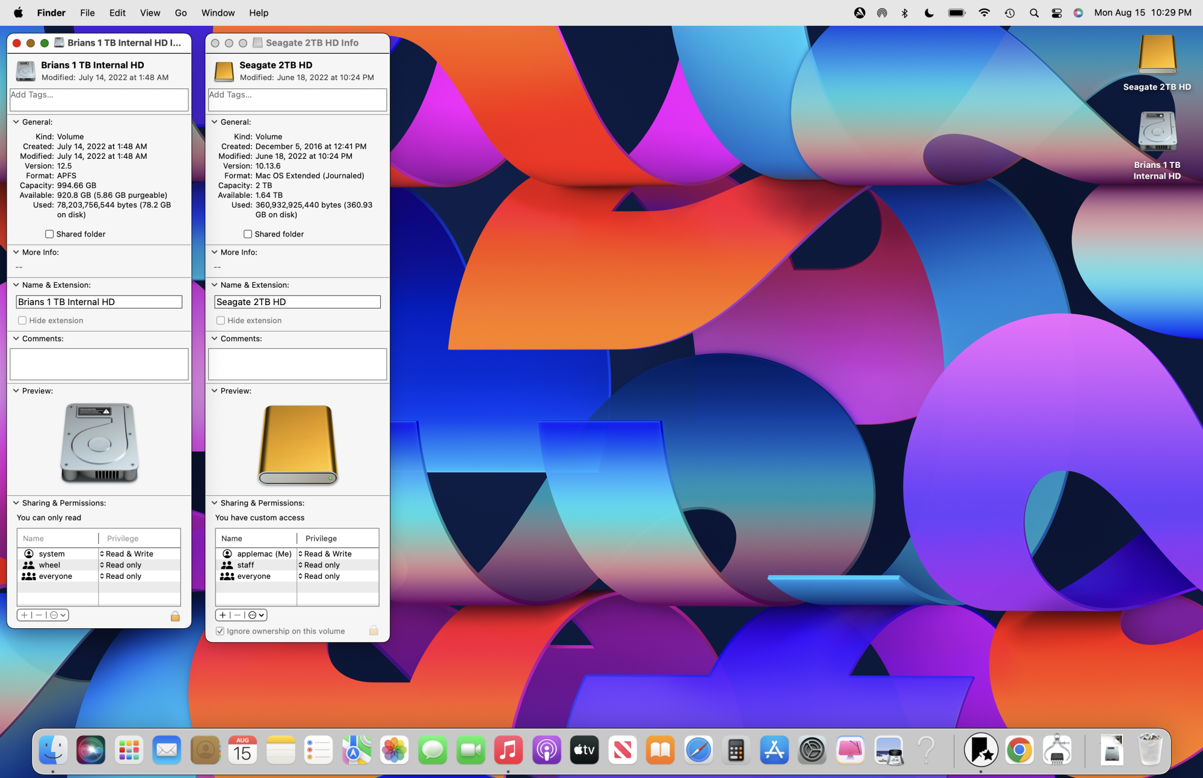
Task: Click the Seagate Comments text box
Action: (x=297, y=363)
